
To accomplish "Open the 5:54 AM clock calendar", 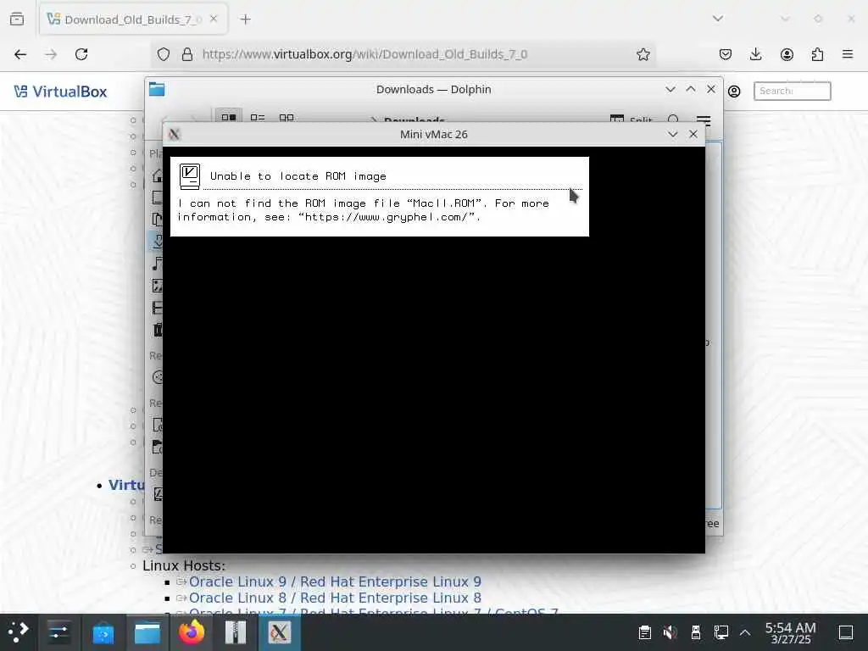I will tap(791, 632).
